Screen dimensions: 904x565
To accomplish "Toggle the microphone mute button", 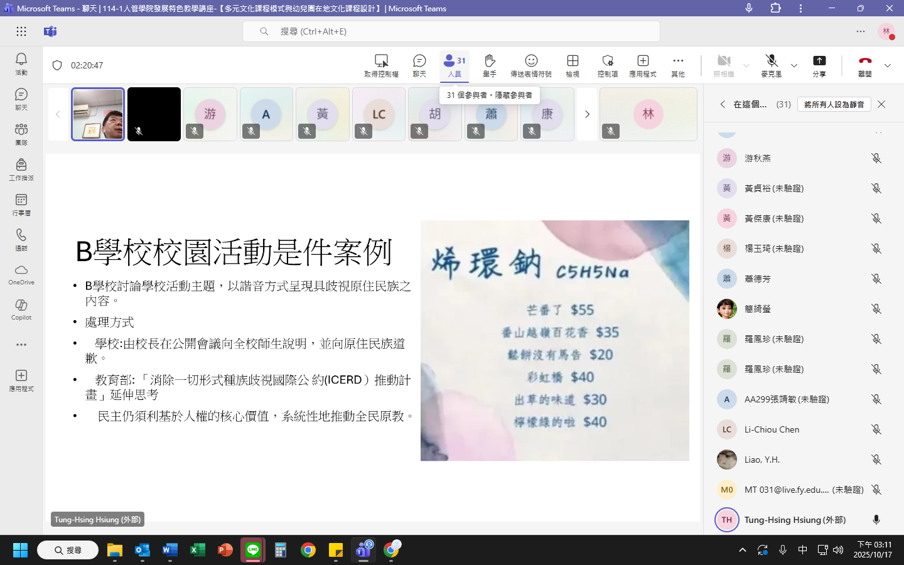I will (x=772, y=61).
